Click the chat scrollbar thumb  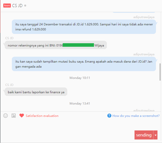click(x=160, y=72)
